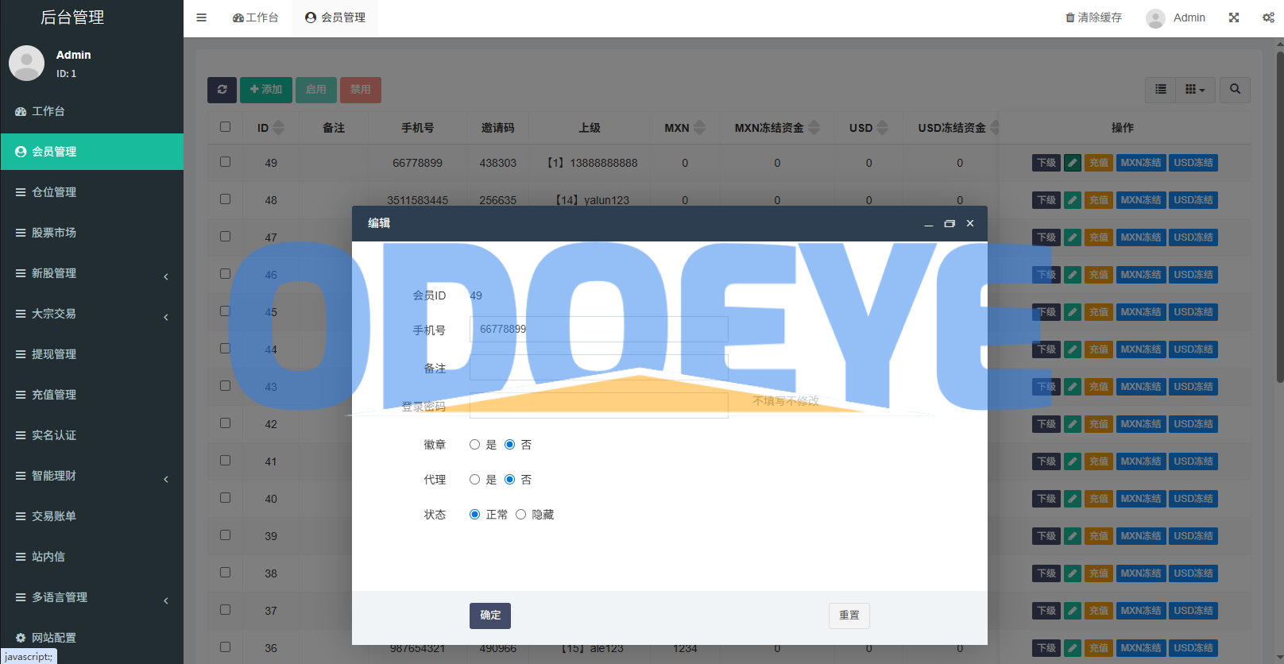This screenshot has width=1284, height=664.
Task: Click the 重置 reset button
Action: (x=849, y=616)
